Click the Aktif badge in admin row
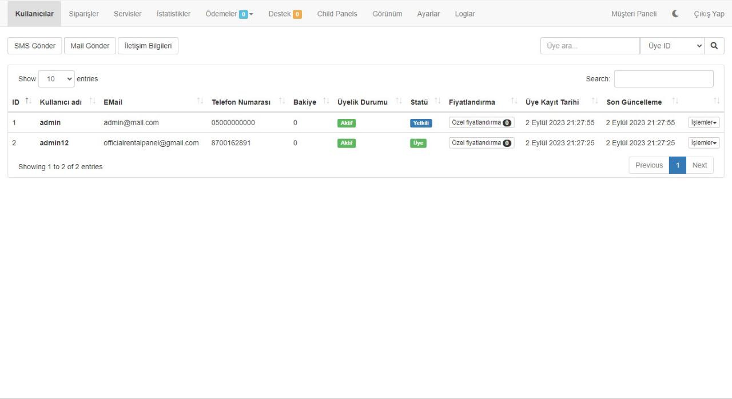The width and height of the screenshot is (732, 399). 347,123
